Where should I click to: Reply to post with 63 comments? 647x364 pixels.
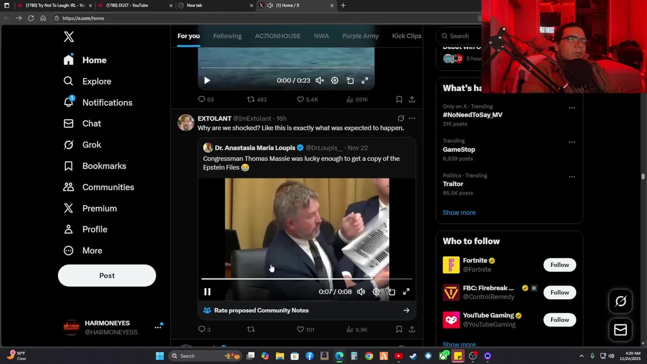click(206, 100)
